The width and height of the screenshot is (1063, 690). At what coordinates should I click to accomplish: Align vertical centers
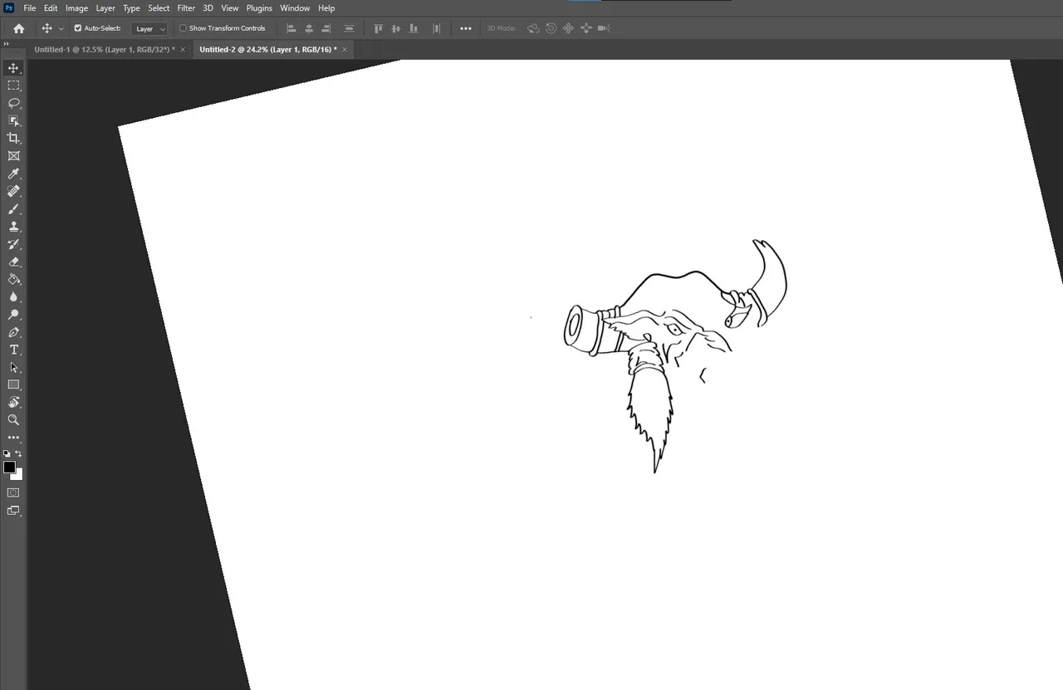[x=396, y=28]
